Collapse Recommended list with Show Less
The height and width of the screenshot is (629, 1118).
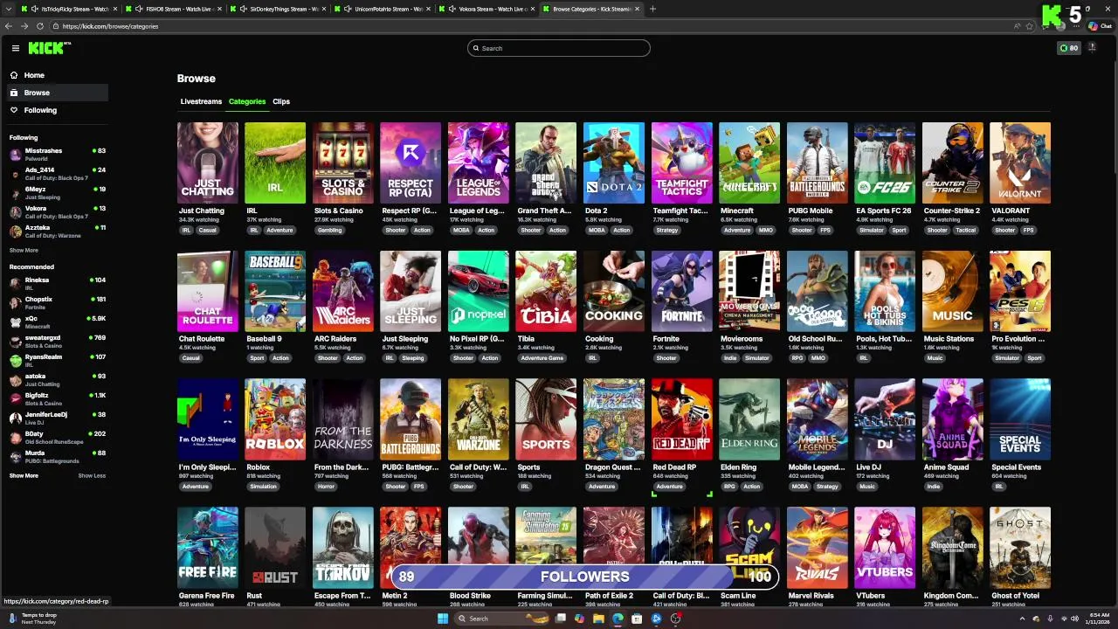[x=92, y=475]
